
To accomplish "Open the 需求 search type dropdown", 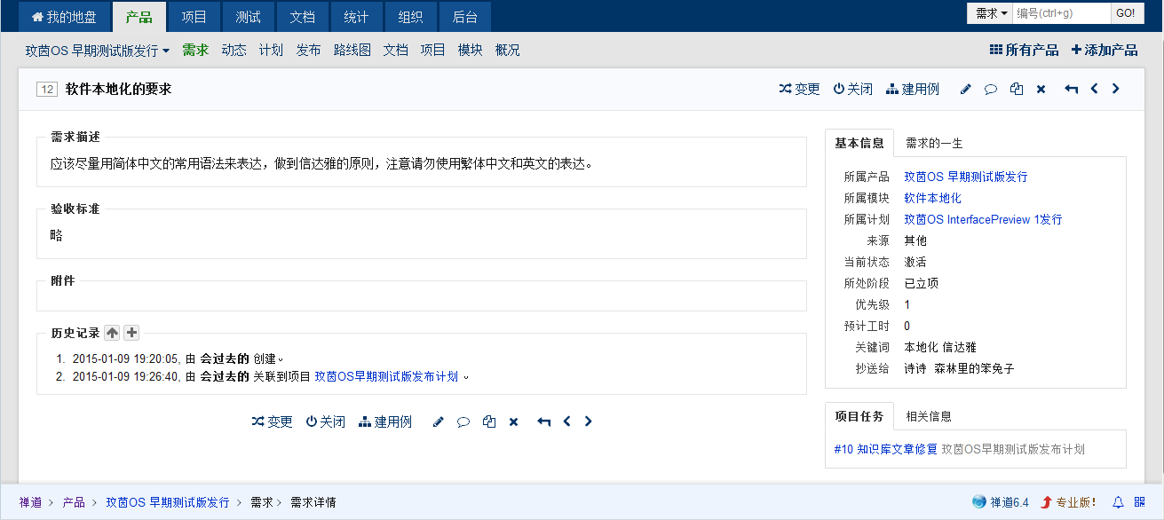I will [x=991, y=13].
